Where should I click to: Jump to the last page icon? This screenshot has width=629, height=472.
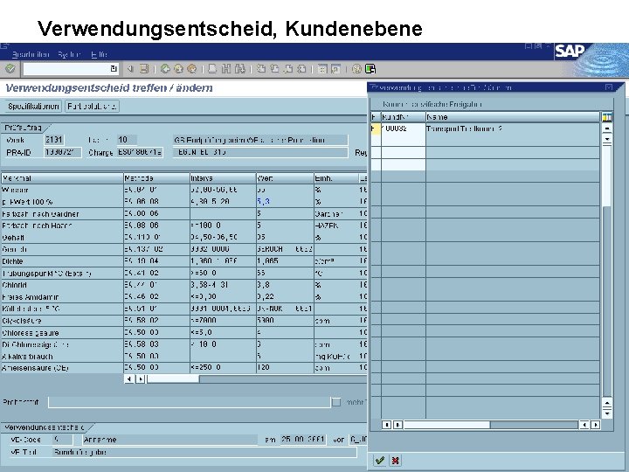[301, 69]
